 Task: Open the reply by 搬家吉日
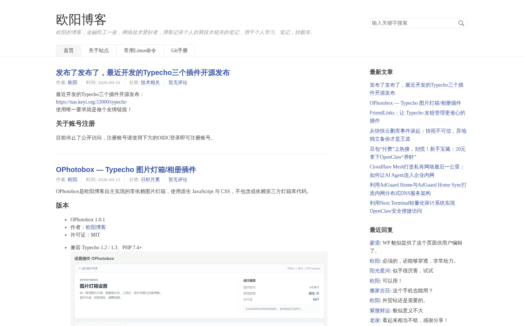[x=380, y=291]
